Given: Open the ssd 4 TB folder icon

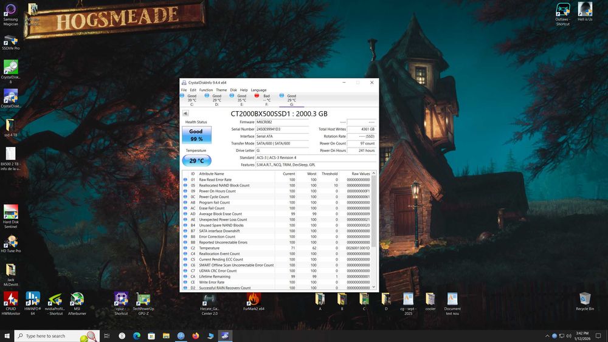Looking at the screenshot, I should click(x=10, y=128).
